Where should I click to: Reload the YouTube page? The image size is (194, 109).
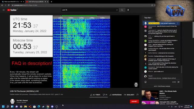click(9, 5)
